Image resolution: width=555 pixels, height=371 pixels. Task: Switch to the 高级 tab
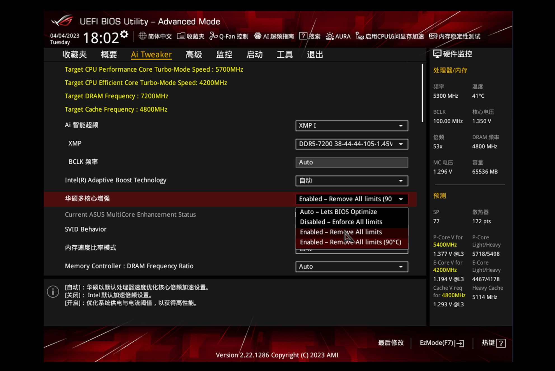(x=194, y=55)
